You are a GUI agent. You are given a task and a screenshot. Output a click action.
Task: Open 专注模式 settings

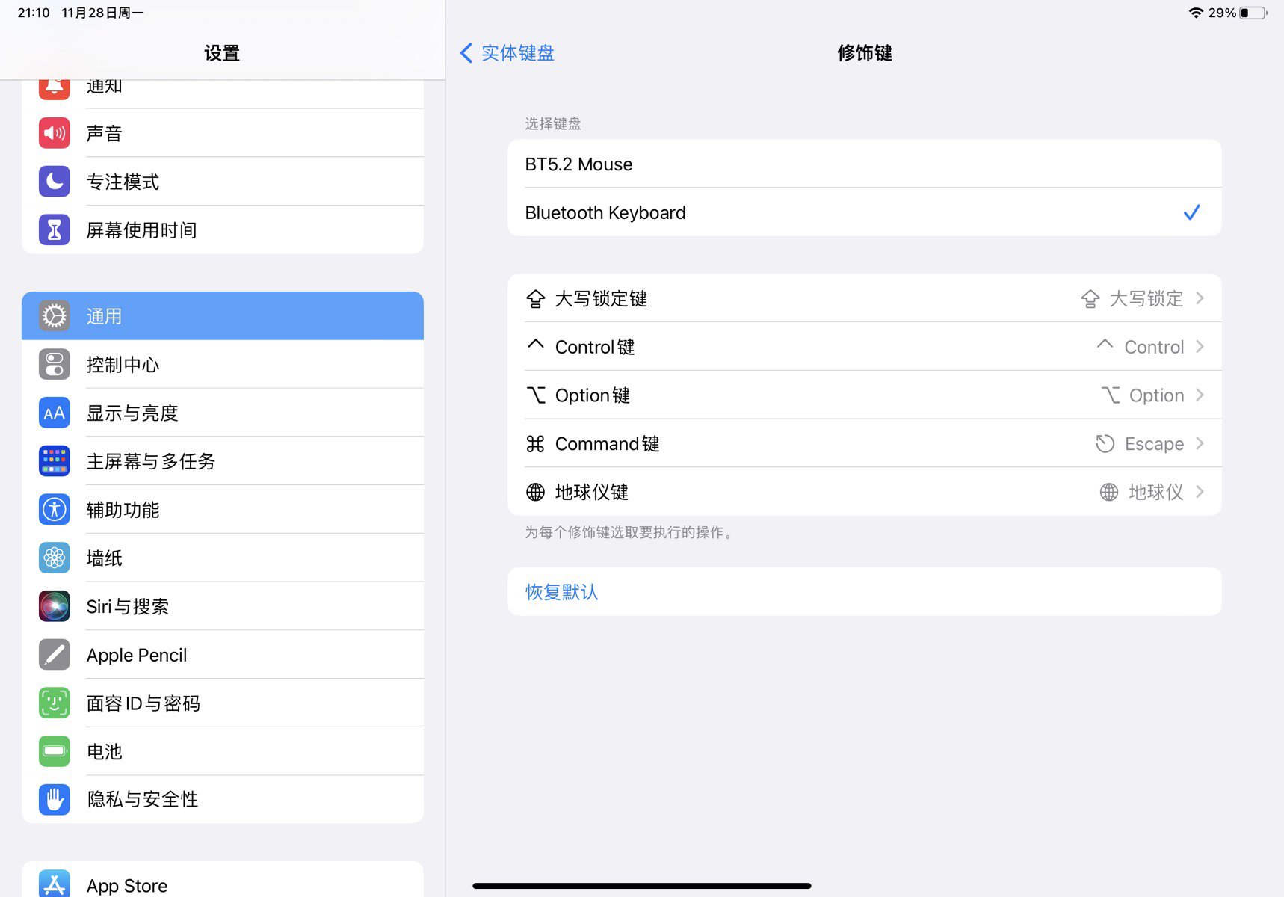pyautogui.click(x=223, y=182)
